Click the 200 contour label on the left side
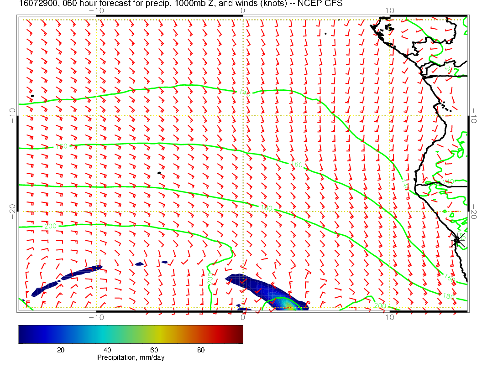Image resolution: width=482 pixels, height=372 pixels. click(51, 226)
